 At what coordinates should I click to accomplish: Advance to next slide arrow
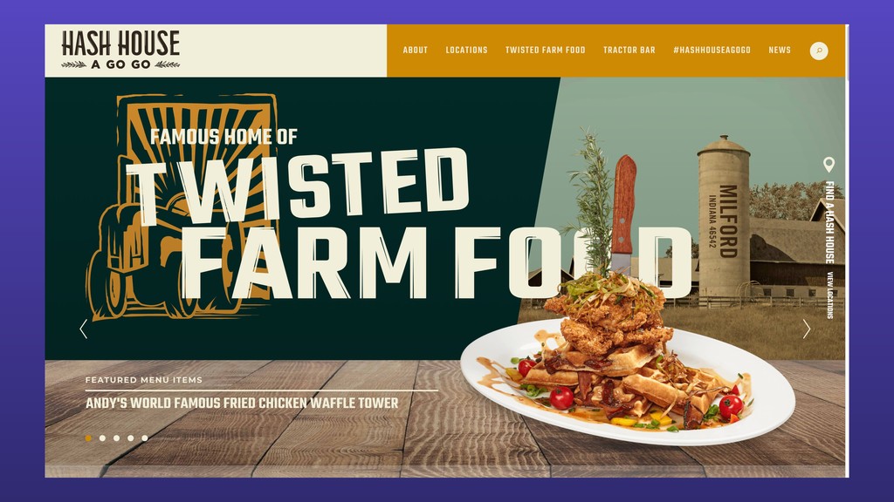(806, 329)
